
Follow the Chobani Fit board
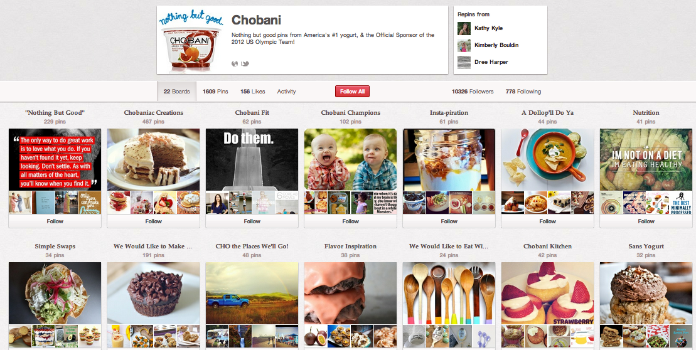[252, 221]
